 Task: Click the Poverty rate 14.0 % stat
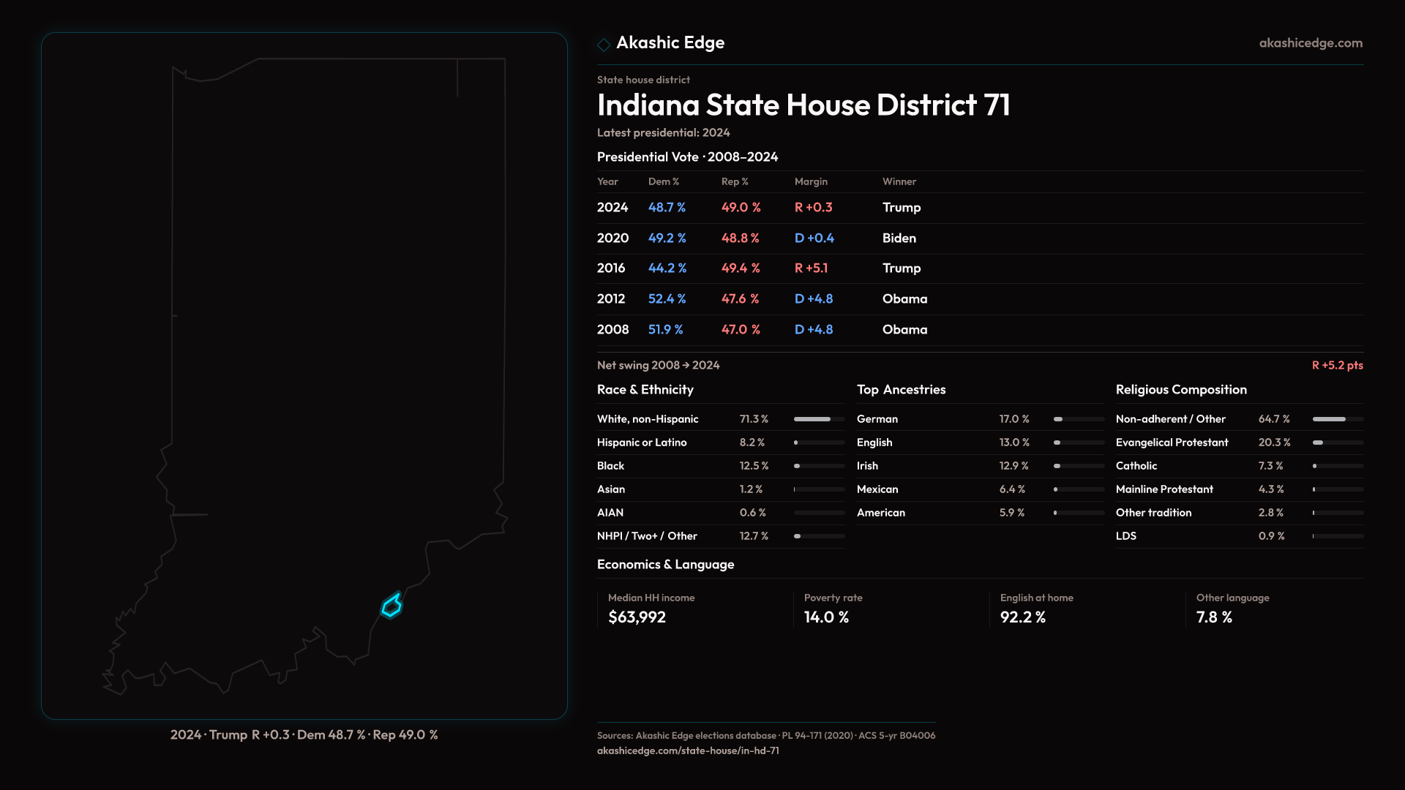826,617
